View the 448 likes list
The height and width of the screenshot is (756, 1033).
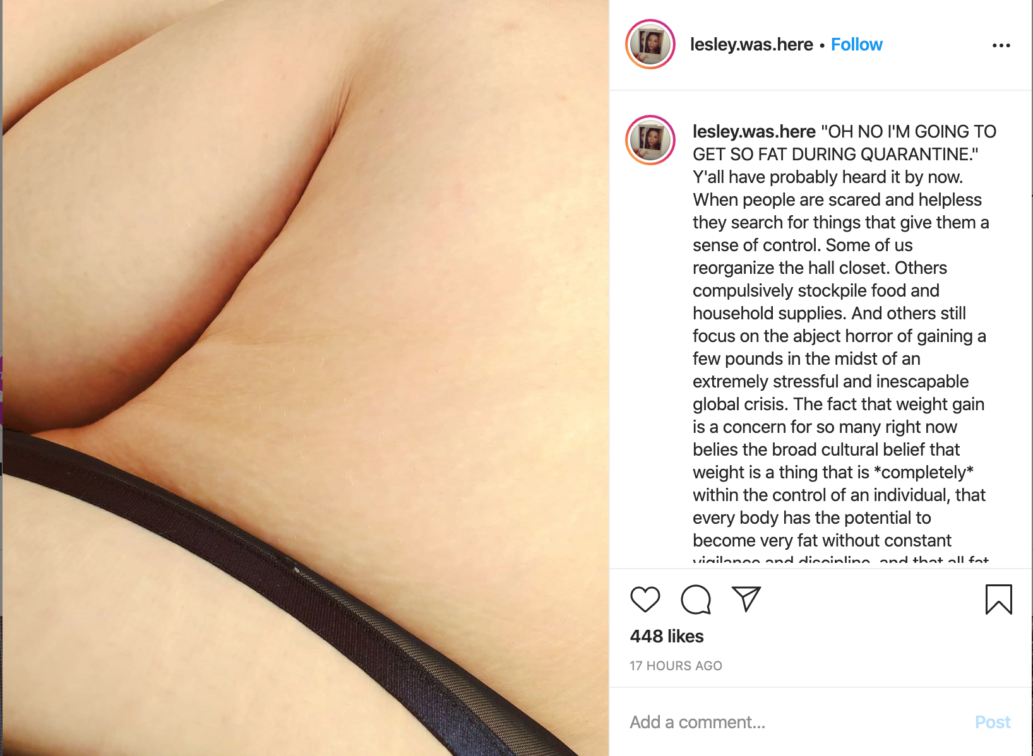coord(667,636)
